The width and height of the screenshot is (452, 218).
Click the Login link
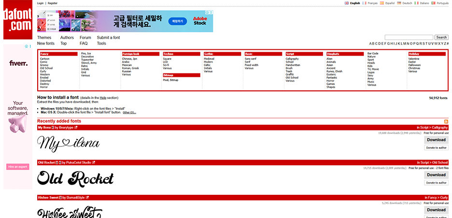click(x=41, y=3)
